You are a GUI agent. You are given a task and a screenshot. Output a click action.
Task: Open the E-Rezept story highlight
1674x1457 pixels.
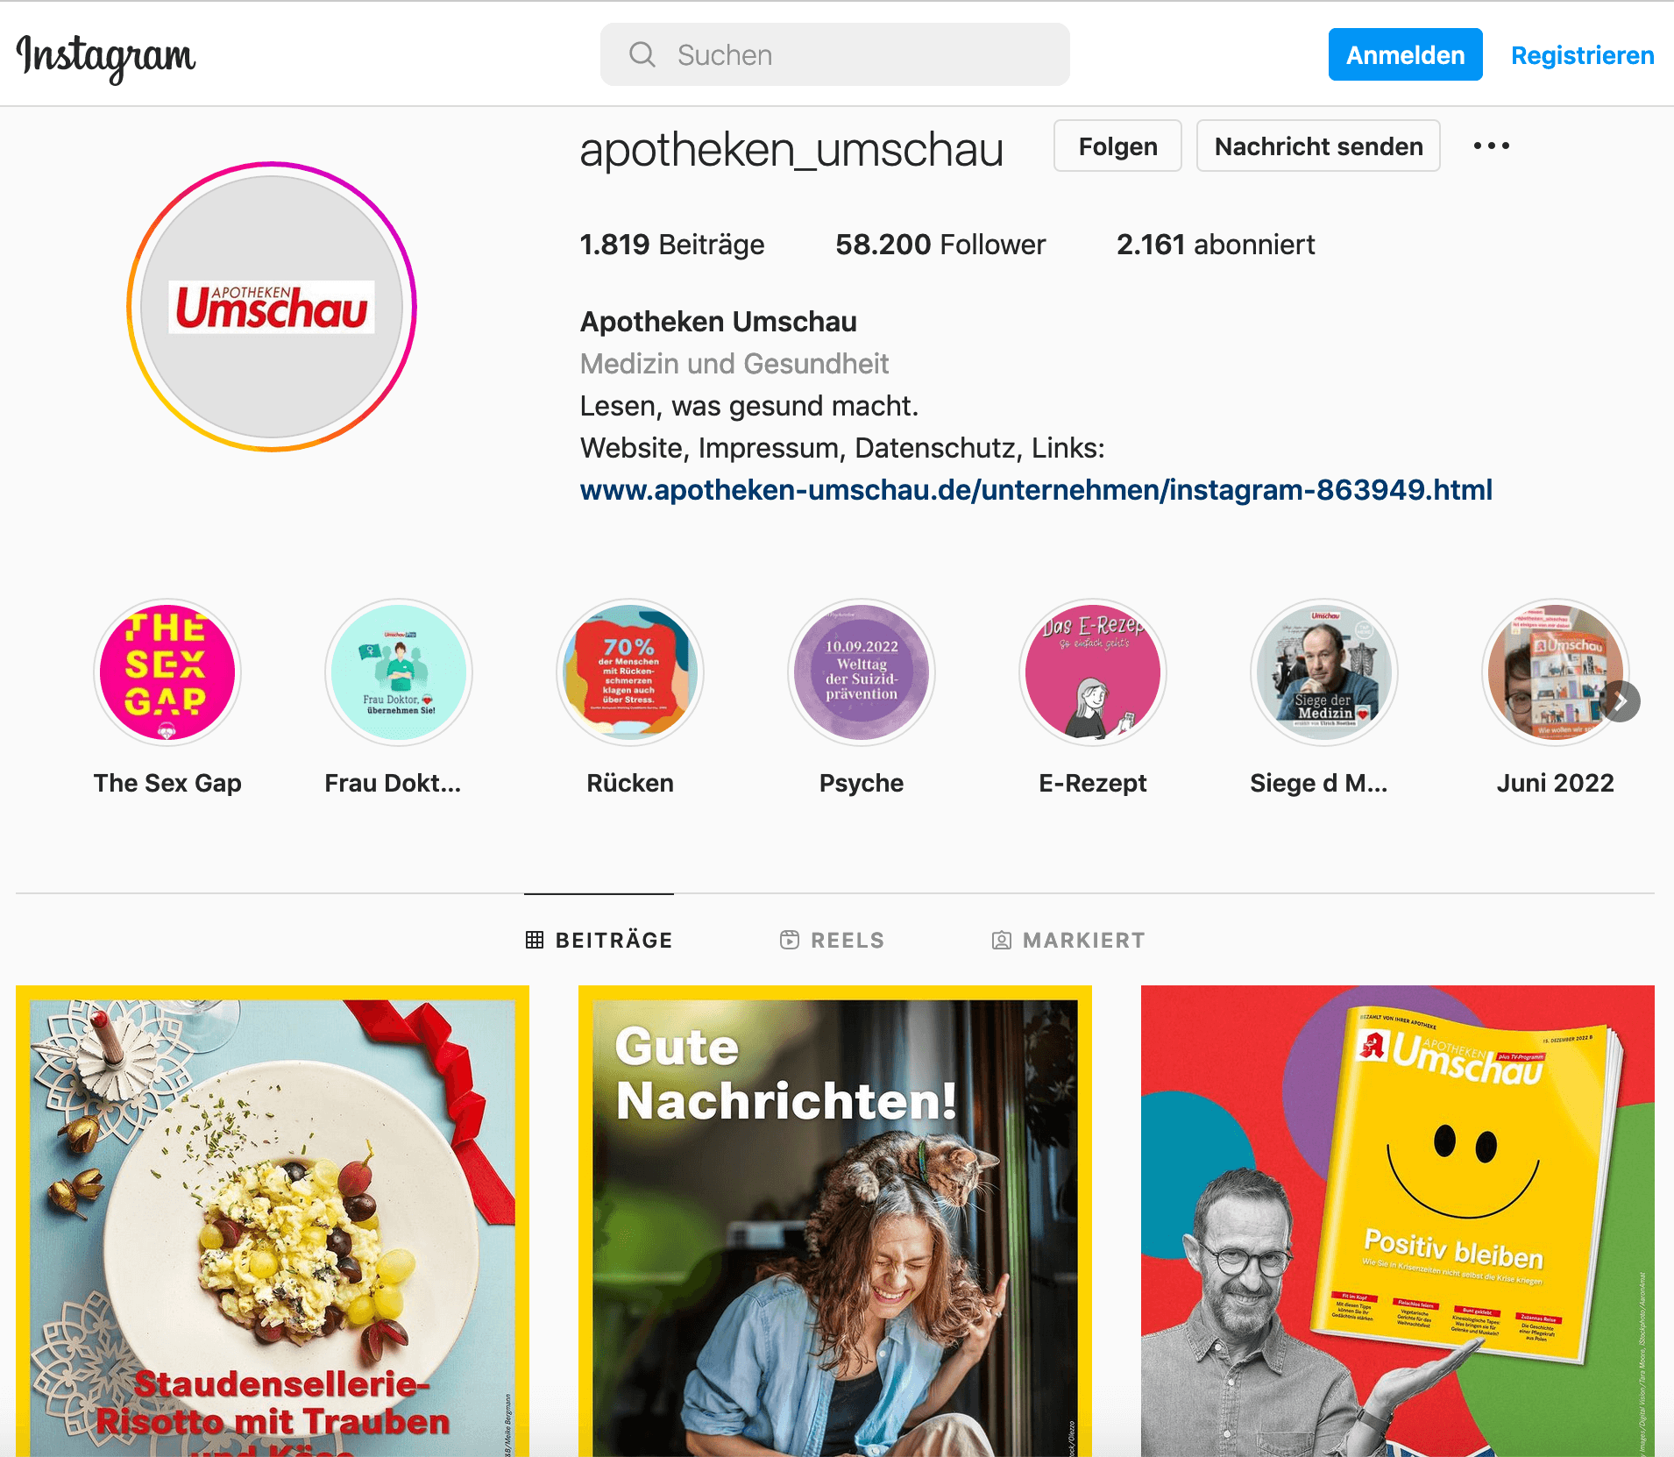click(1093, 672)
